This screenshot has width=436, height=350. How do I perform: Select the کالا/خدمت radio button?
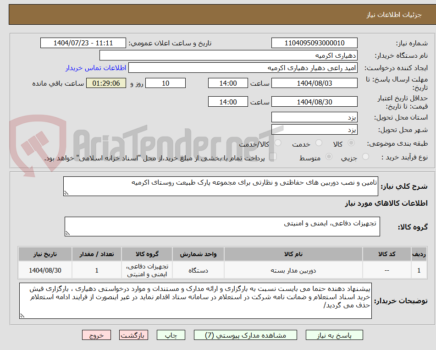click(x=278, y=143)
